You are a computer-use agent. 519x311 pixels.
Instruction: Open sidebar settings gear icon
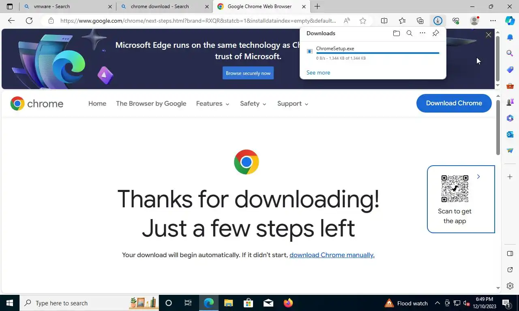(x=510, y=286)
